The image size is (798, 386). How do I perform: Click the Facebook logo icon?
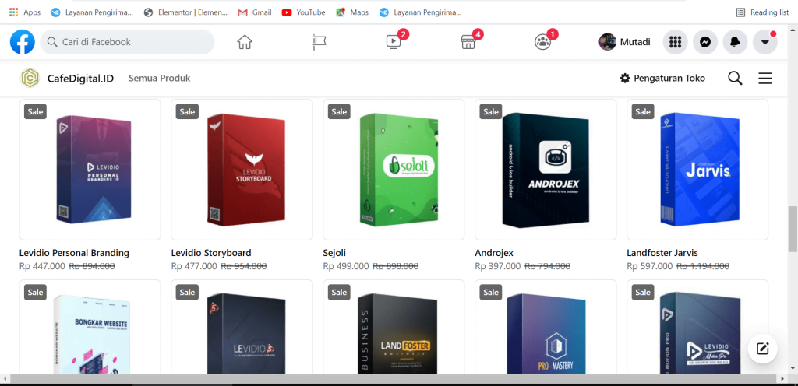click(23, 42)
